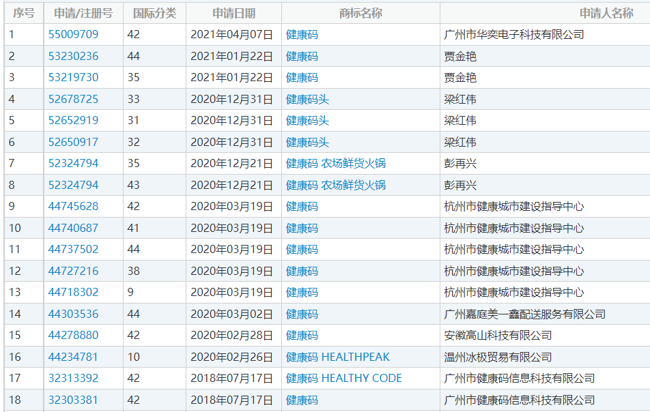Open registration number 44234781
Image resolution: width=650 pixels, height=412 pixels.
pyautogui.click(x=73, y=357)
